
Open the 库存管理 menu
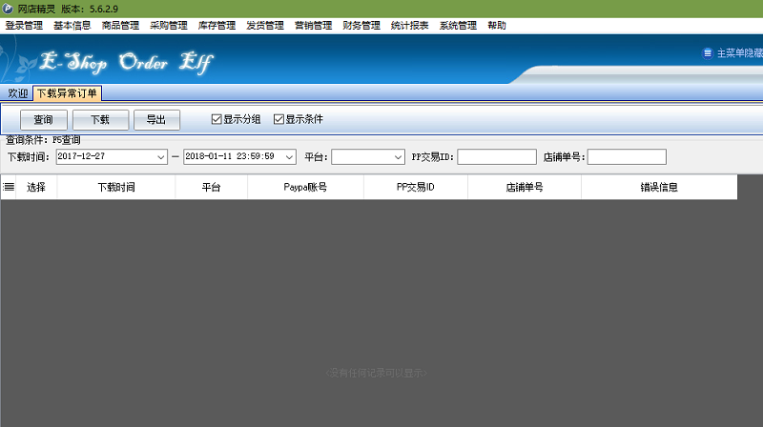(x=217, y=26)
